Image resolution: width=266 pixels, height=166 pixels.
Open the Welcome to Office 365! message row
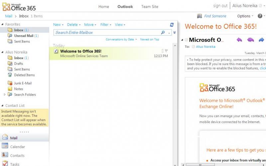tap(111, 53)
